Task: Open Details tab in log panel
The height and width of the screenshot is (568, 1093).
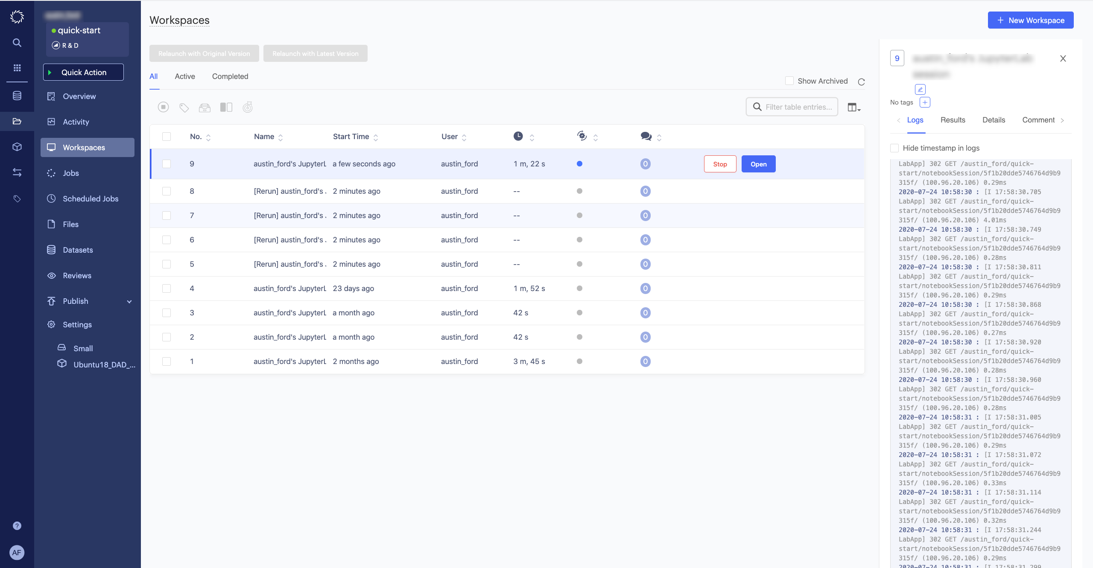Action: pyautogui.click(x=993, y=120)
